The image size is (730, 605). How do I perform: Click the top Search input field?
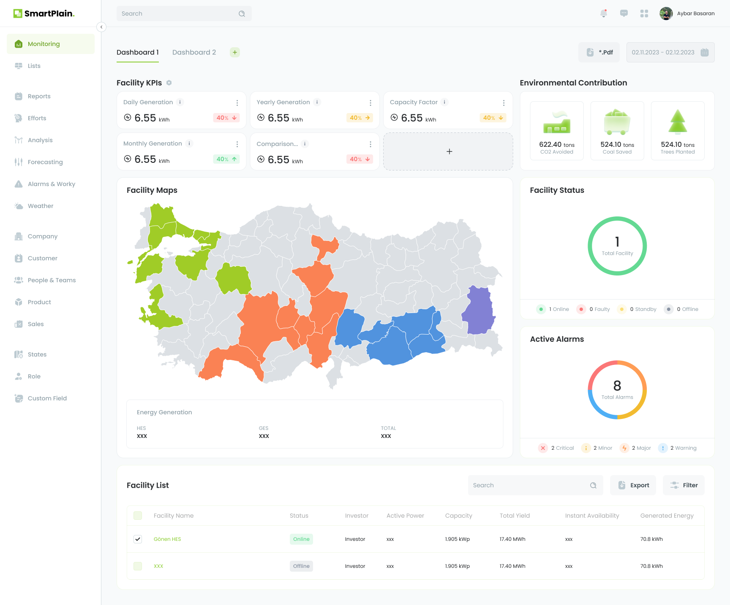click(x=177, y=14)
